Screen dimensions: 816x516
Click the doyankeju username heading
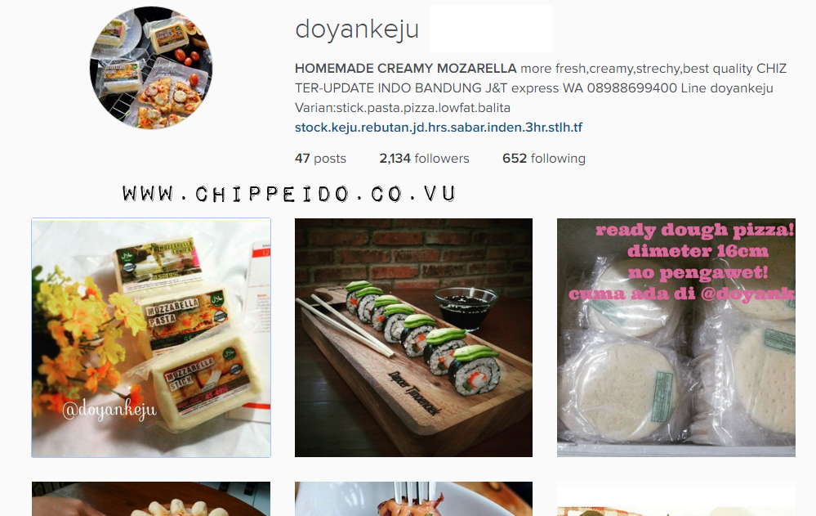pyautogui.click(x=357, y=29)
